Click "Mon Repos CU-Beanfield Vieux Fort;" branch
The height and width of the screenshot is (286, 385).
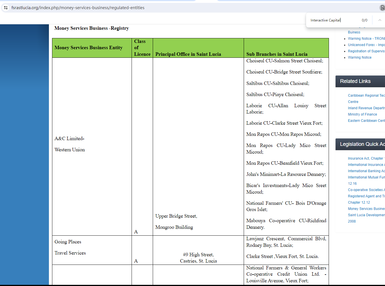(x=285, y=163)
